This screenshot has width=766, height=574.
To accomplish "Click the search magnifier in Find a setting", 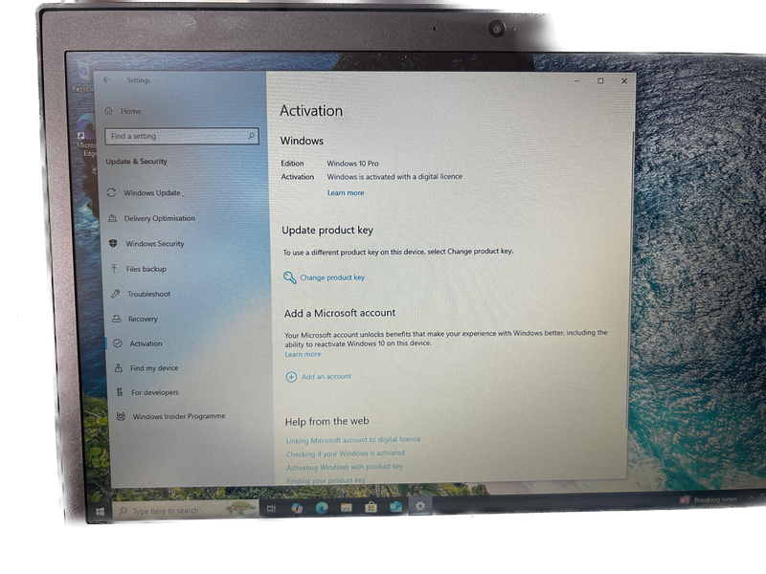I will point(251,136).
